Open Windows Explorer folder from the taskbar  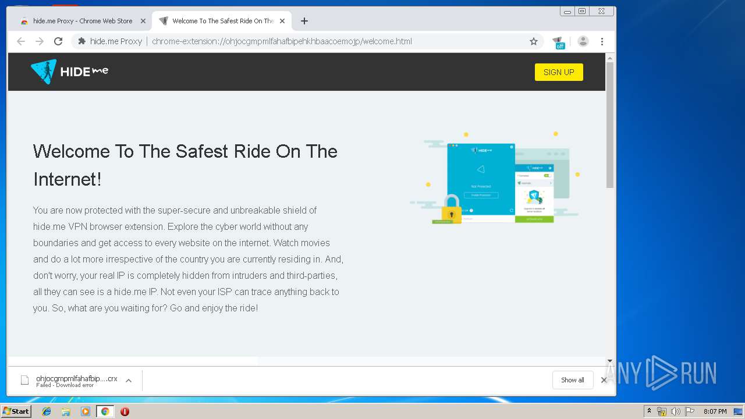click(66, 411)
